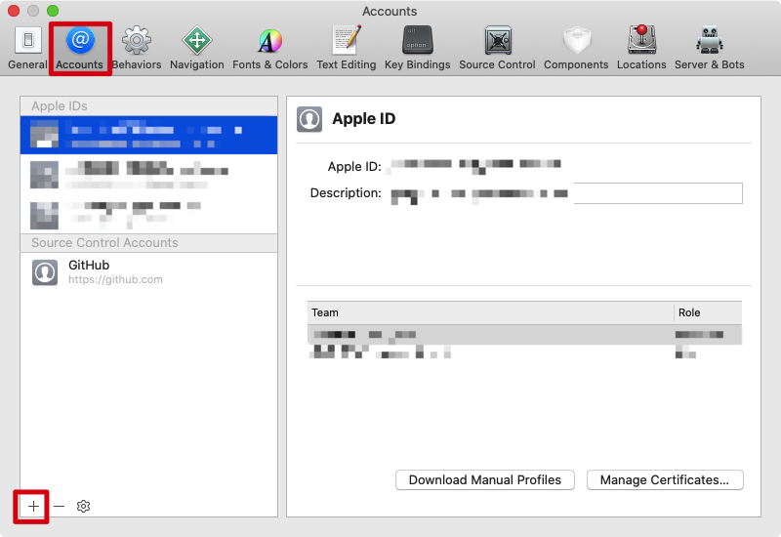The image size is (781, 537).
Task: Select the GitHub source control account
Action: click(149, 272)
